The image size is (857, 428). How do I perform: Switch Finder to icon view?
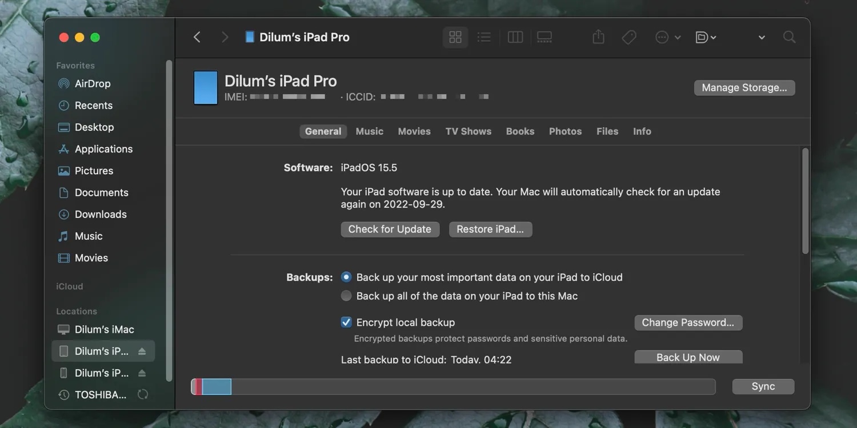coord(455,38)
